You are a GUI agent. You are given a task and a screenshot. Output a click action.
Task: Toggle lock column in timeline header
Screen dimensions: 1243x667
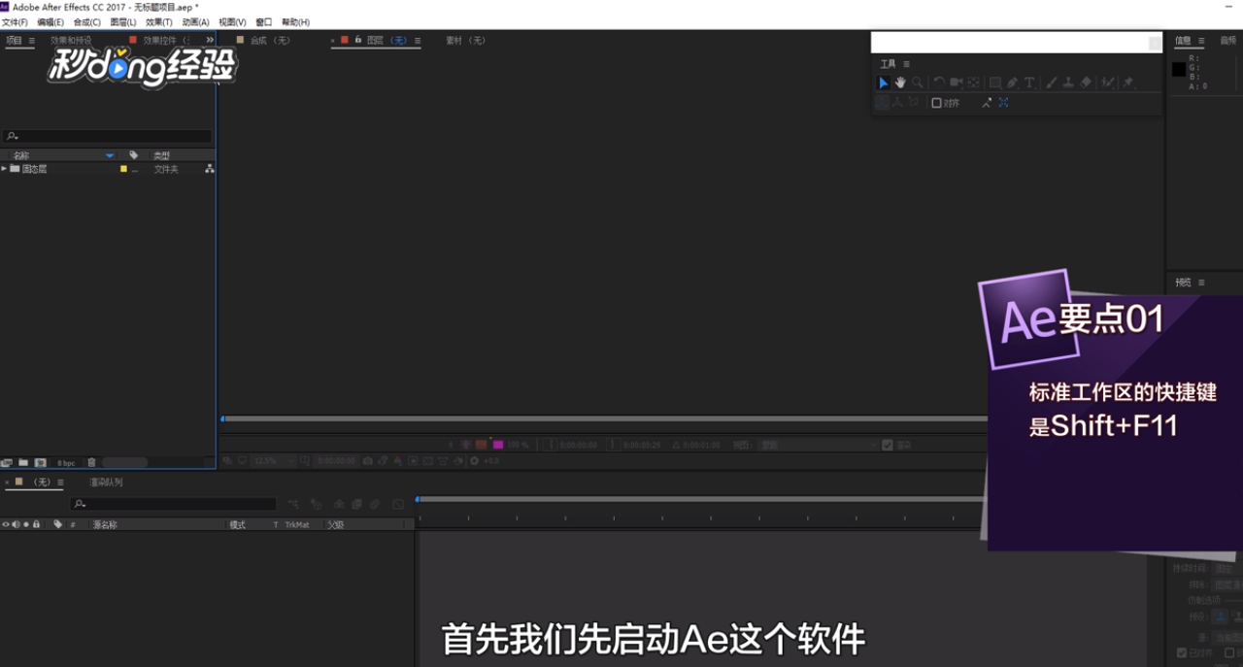[x=36, y=524]
